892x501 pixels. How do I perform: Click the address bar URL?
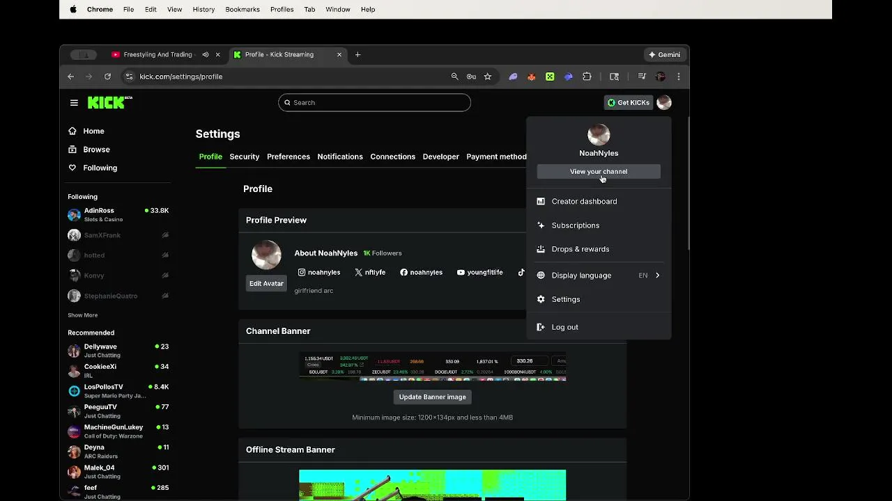point(181,77)
